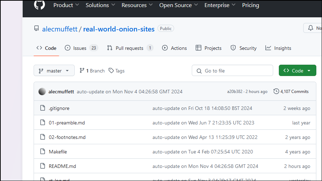Viewport: 322px width, 181px height.
Task: Click the 'last year' timestamp
Action: [x=301, y=123]
